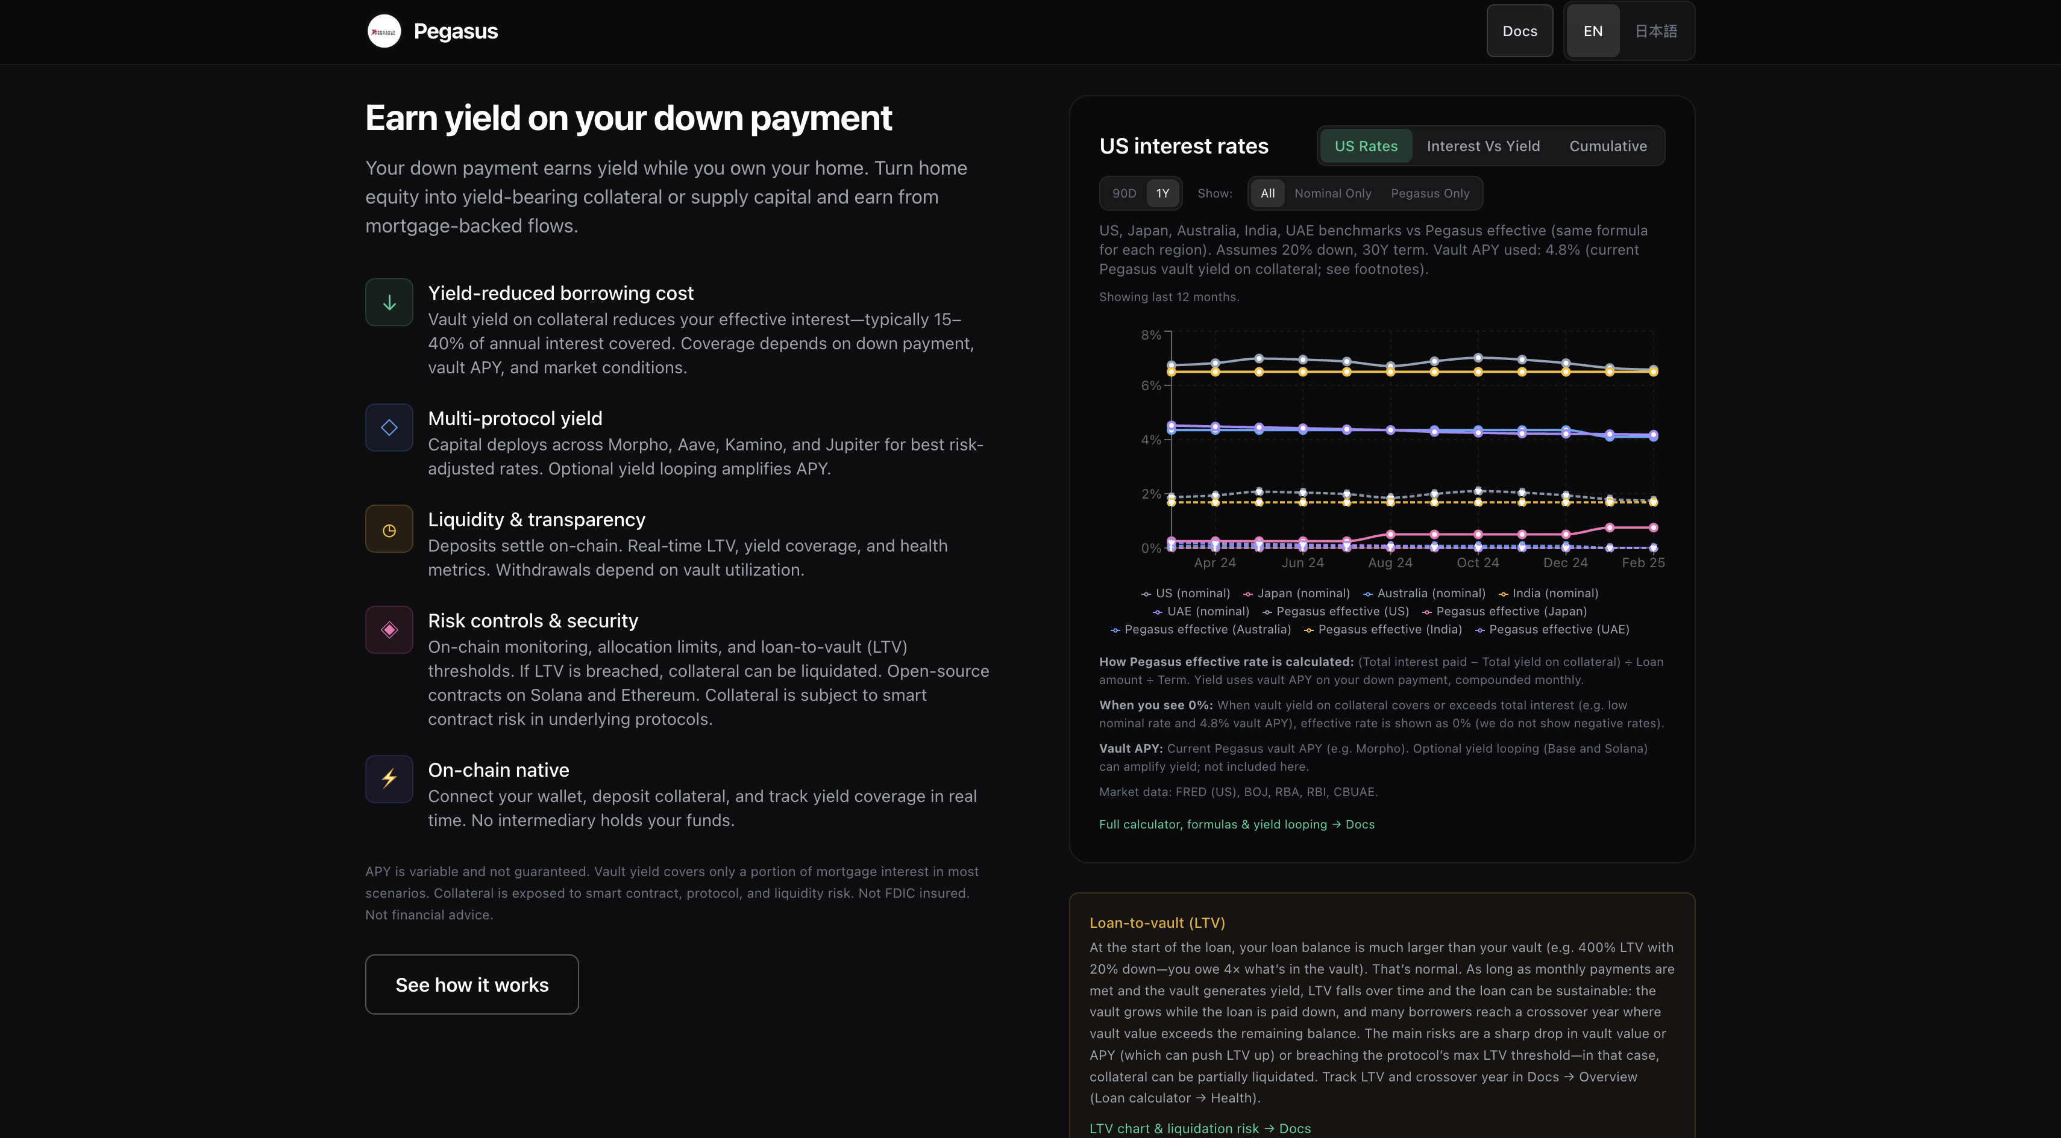
Task: Toggle Japan (nominal) legend series
Action: tap(1296, 593)
